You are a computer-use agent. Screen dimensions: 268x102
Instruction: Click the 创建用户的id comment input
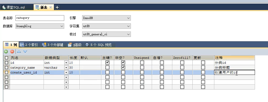pyautogui.click(x=234, y=72)
